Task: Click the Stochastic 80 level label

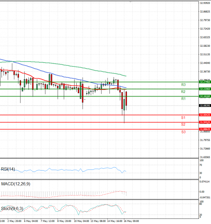Action: click(x=201, y=204)
